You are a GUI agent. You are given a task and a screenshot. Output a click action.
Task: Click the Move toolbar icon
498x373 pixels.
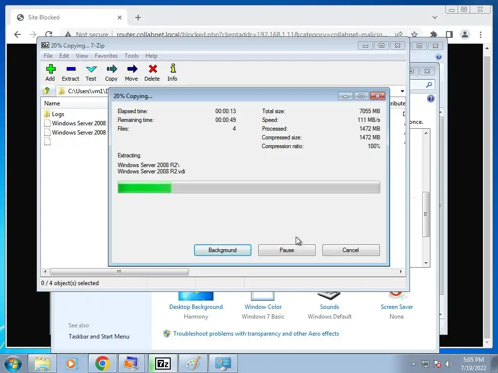click(131, 73)
